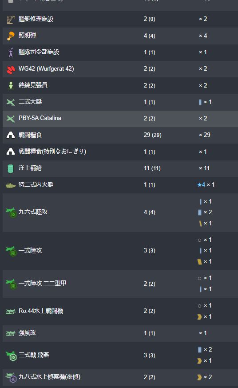Click the blue ★4 improvement star entry

click(201, 184)
